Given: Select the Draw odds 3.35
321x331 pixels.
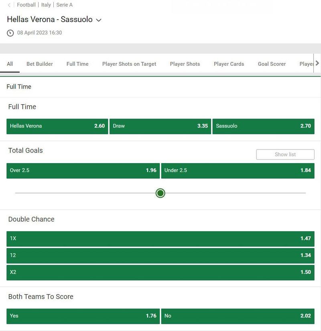Looking at the screenshot, I should (160, 126).
